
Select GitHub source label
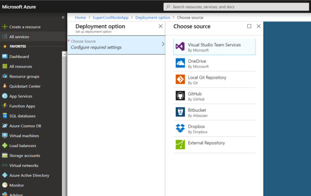[x=195, y=94]
